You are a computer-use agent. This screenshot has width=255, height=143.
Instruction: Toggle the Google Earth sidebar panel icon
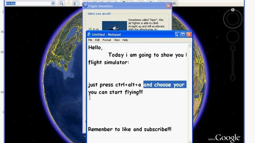point(76,3)
